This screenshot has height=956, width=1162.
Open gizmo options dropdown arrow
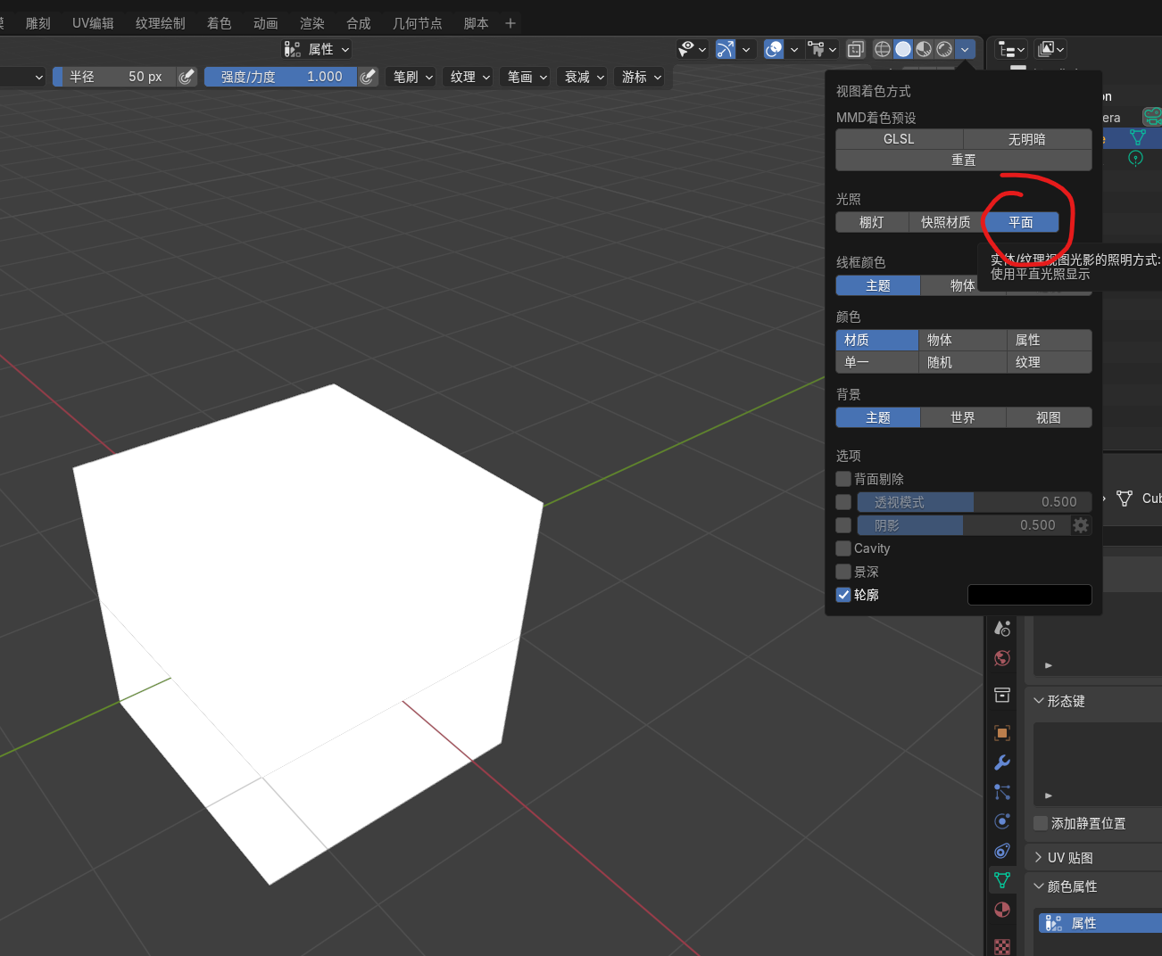click(x=746, y=49)
